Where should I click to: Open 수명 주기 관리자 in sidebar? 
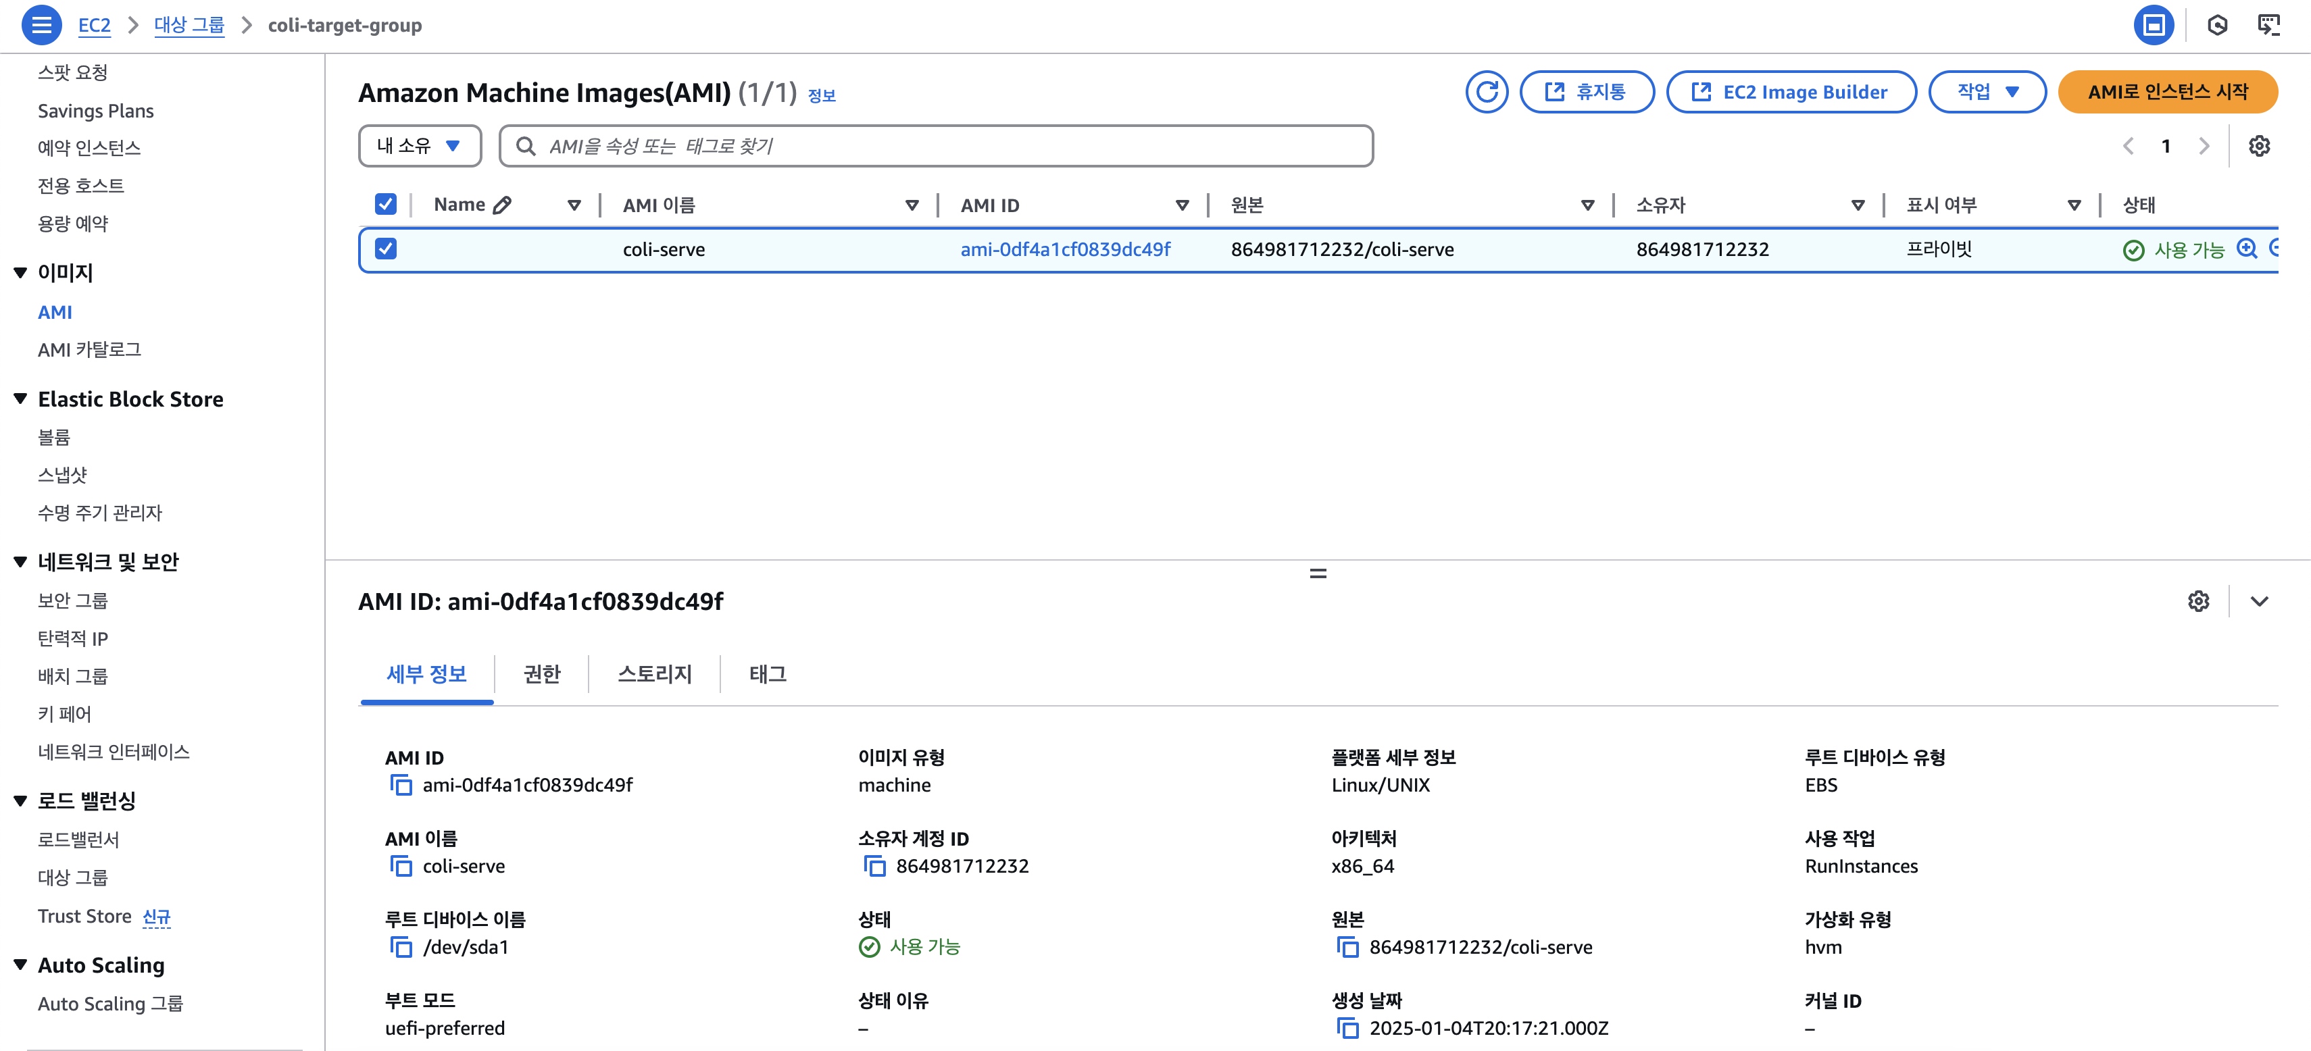tap(101, 513)
